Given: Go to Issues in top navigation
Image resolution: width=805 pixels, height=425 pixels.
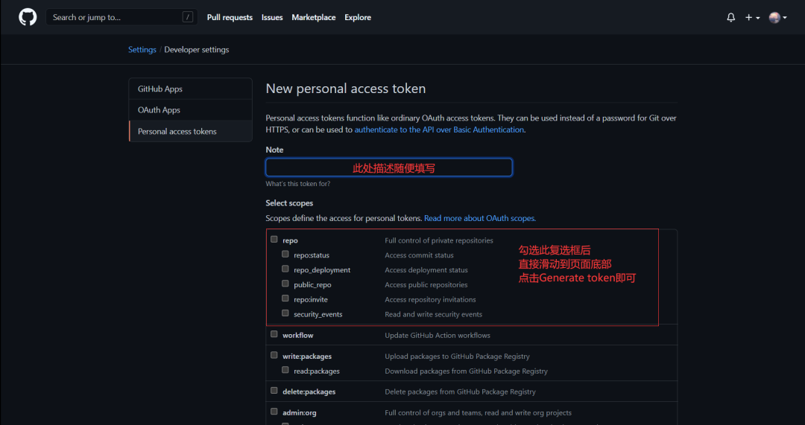Looking at the screenshot, I should (272, 17).
